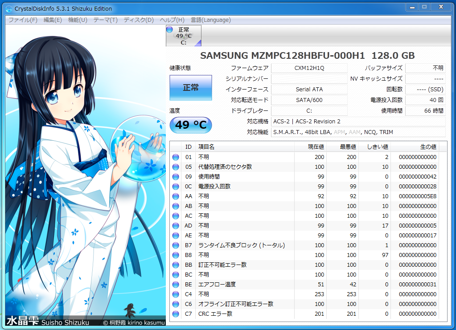Click status orb for attribute BE
The height and width of the screenshot is (330, 456).
pyautogui.click(x=176, y=285)
